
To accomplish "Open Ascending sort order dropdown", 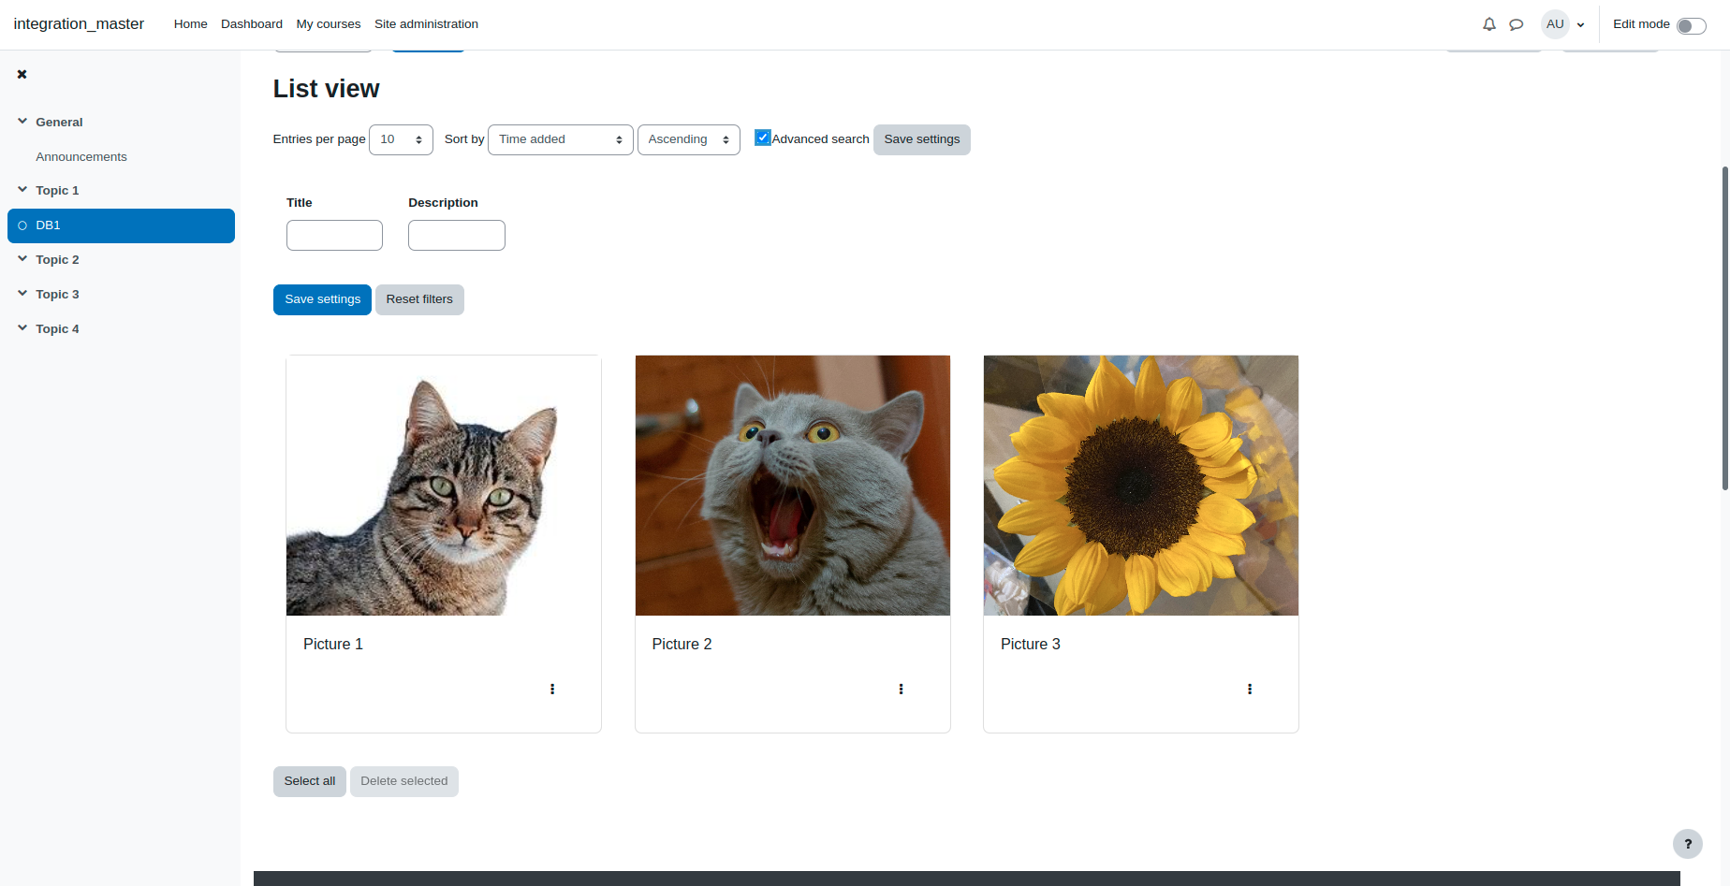I will click(x=689, y=139).
